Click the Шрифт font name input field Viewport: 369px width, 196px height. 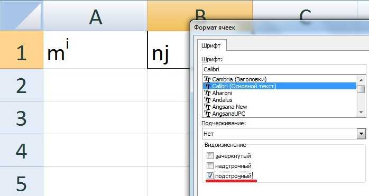point(284,69)
